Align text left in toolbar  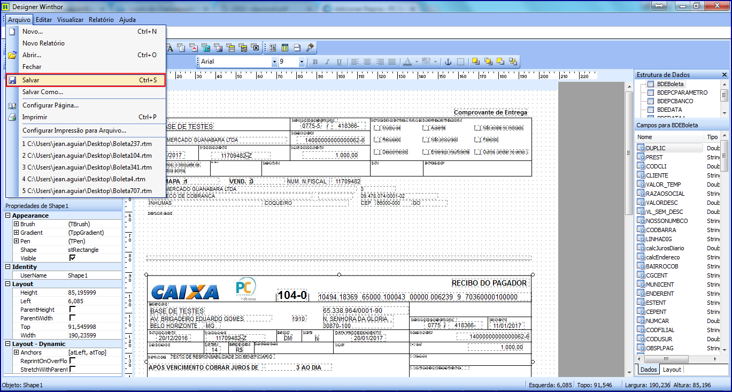[356, 62]
